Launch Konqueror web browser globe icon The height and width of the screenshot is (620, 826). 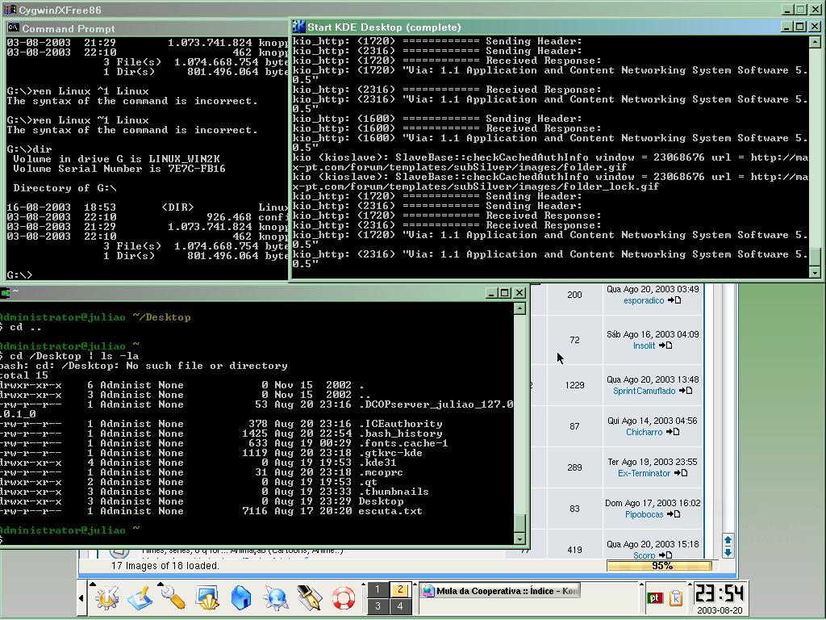[276, 598]
